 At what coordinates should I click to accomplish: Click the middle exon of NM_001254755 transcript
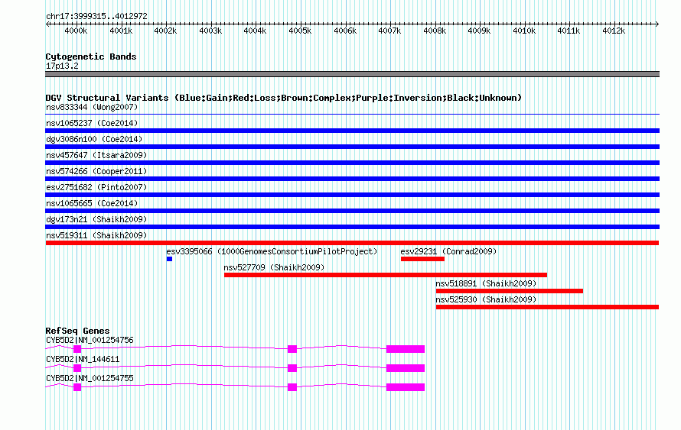coord(292,387)
